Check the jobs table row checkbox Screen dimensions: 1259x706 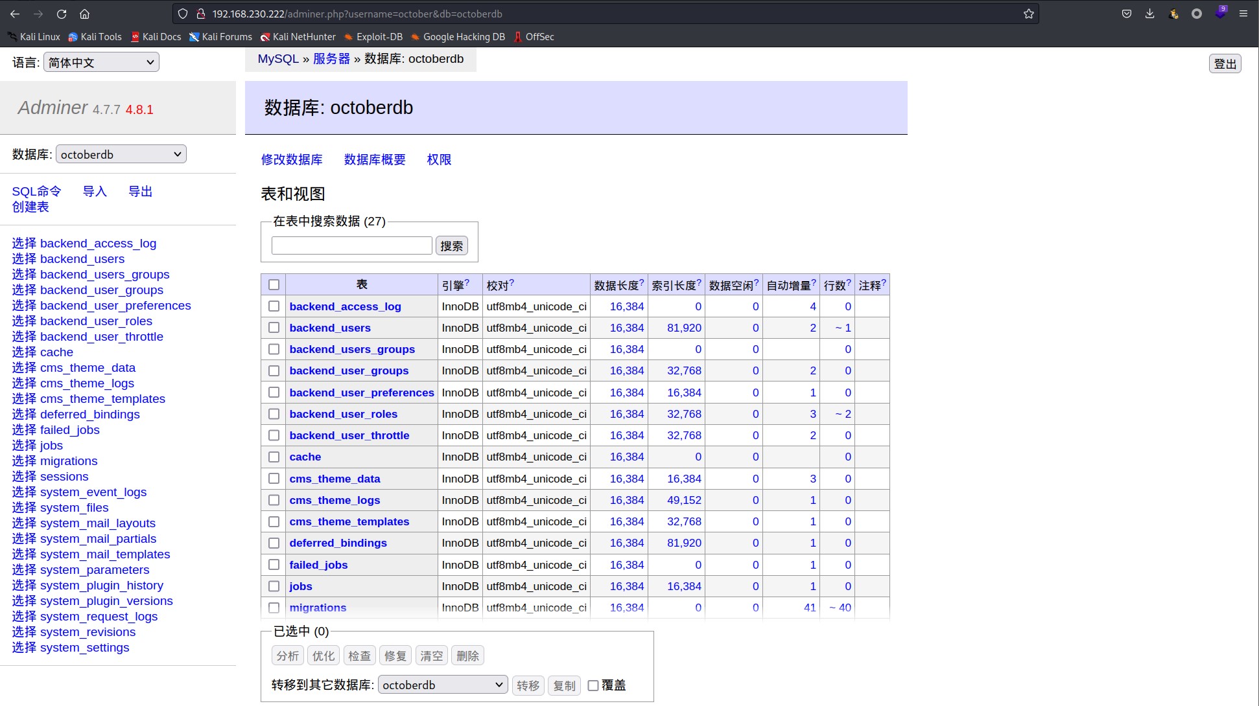click(274, 586)
